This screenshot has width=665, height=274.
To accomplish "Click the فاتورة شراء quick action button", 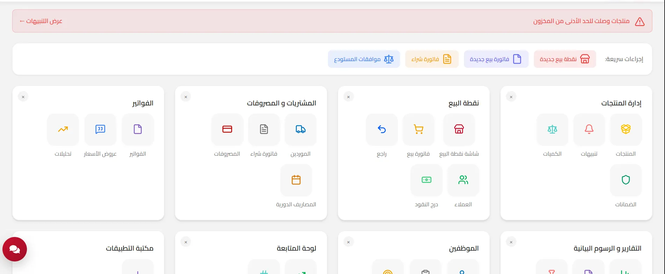I will (431, 59).
